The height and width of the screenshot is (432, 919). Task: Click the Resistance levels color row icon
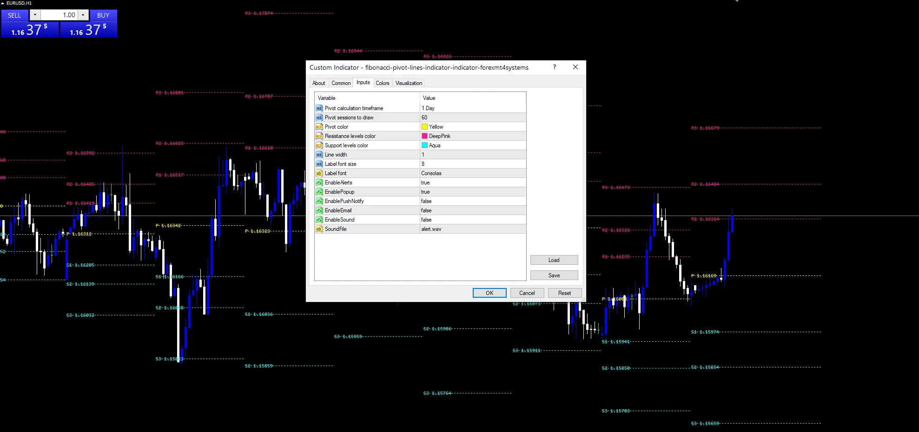tap(319, 136)
